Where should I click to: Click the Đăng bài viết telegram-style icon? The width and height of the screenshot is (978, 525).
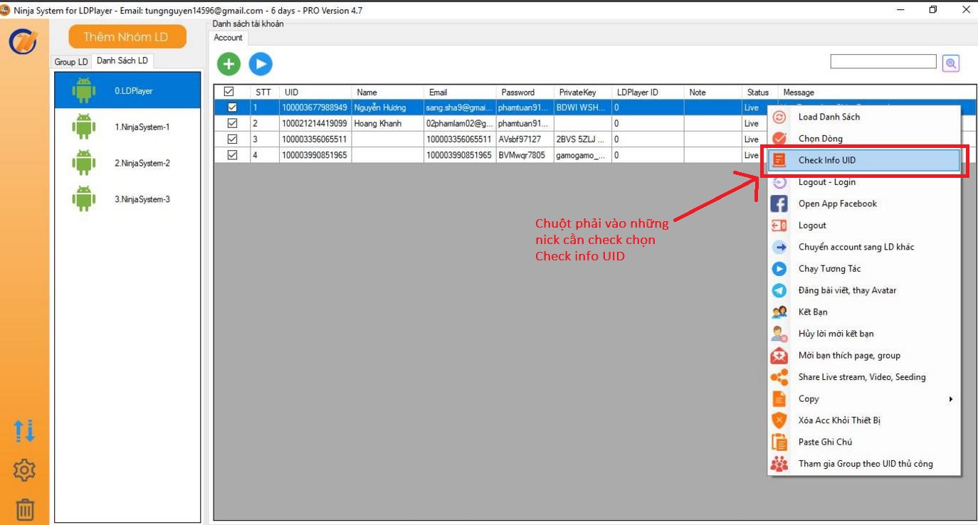(x=779, y=291)
